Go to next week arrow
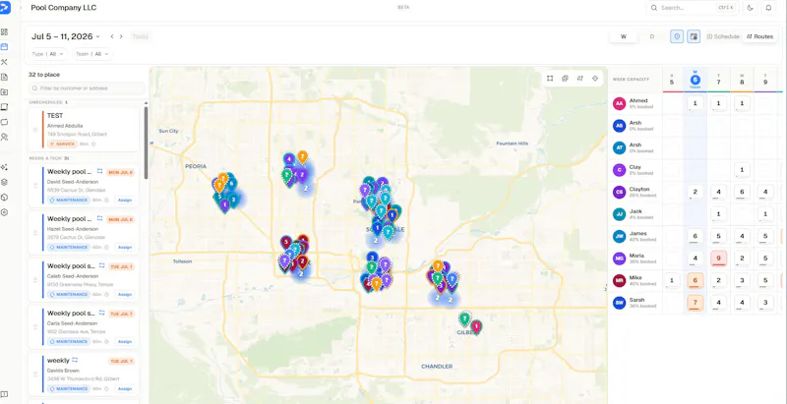Screen dimensions: 787x404 click(121, 36)
